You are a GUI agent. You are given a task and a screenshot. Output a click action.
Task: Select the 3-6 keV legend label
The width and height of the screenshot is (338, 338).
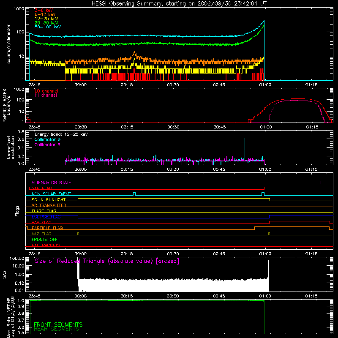pos(44,10)
